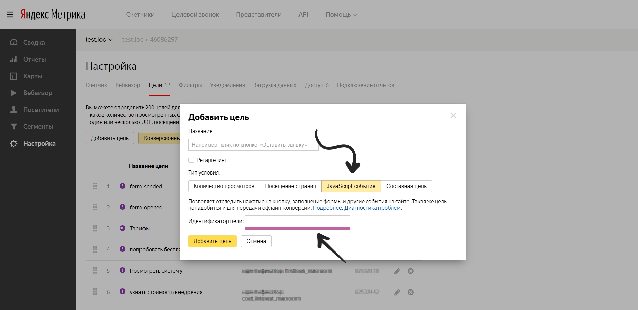Close the Добавить цель dialog
Screen dimensions: 638x310
(453, 116)
